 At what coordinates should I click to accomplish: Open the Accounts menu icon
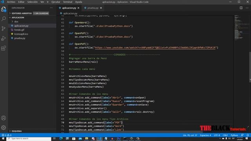click(x=4, y=118)
